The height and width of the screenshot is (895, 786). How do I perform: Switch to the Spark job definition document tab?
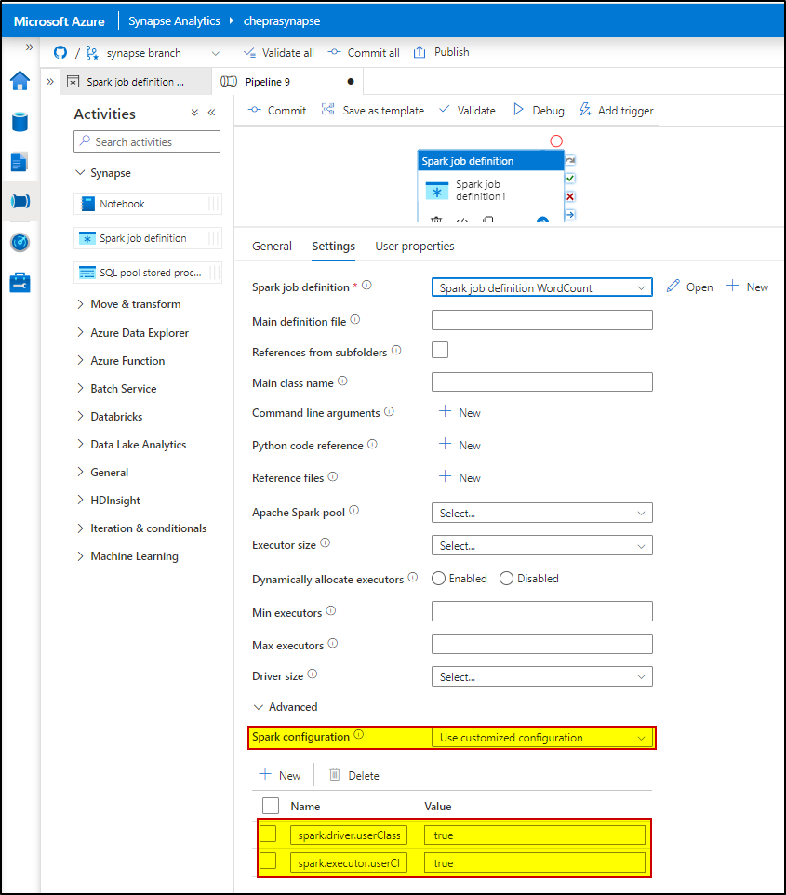(x=136, y=82)
